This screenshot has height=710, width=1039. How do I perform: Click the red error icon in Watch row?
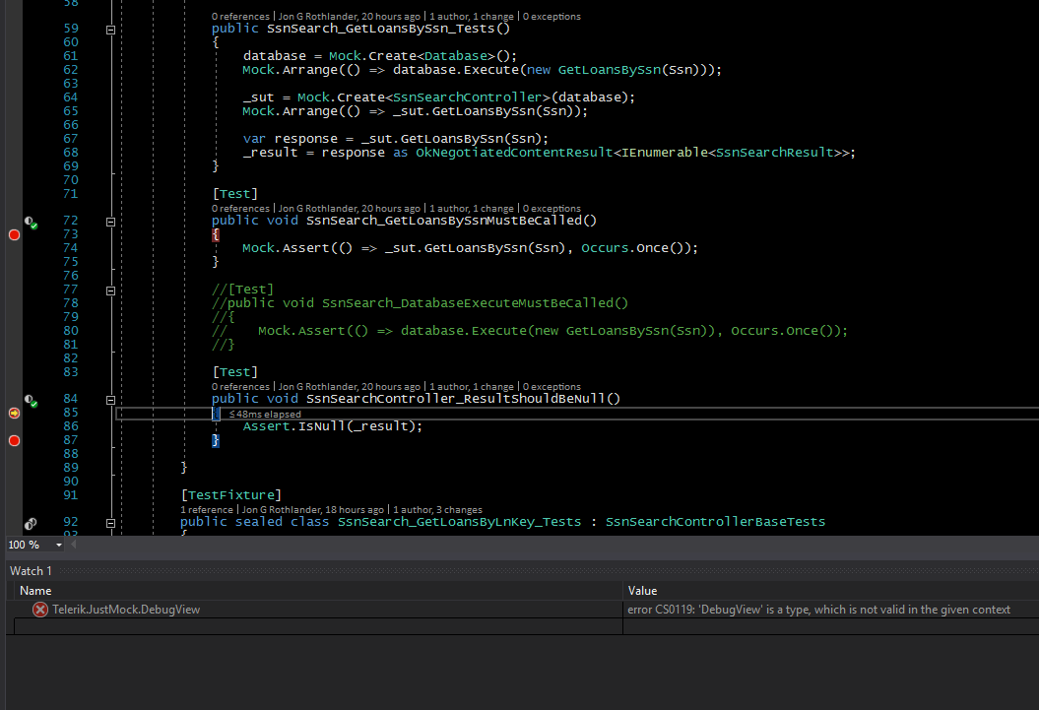pyautogui.click(x=40, y=610)
